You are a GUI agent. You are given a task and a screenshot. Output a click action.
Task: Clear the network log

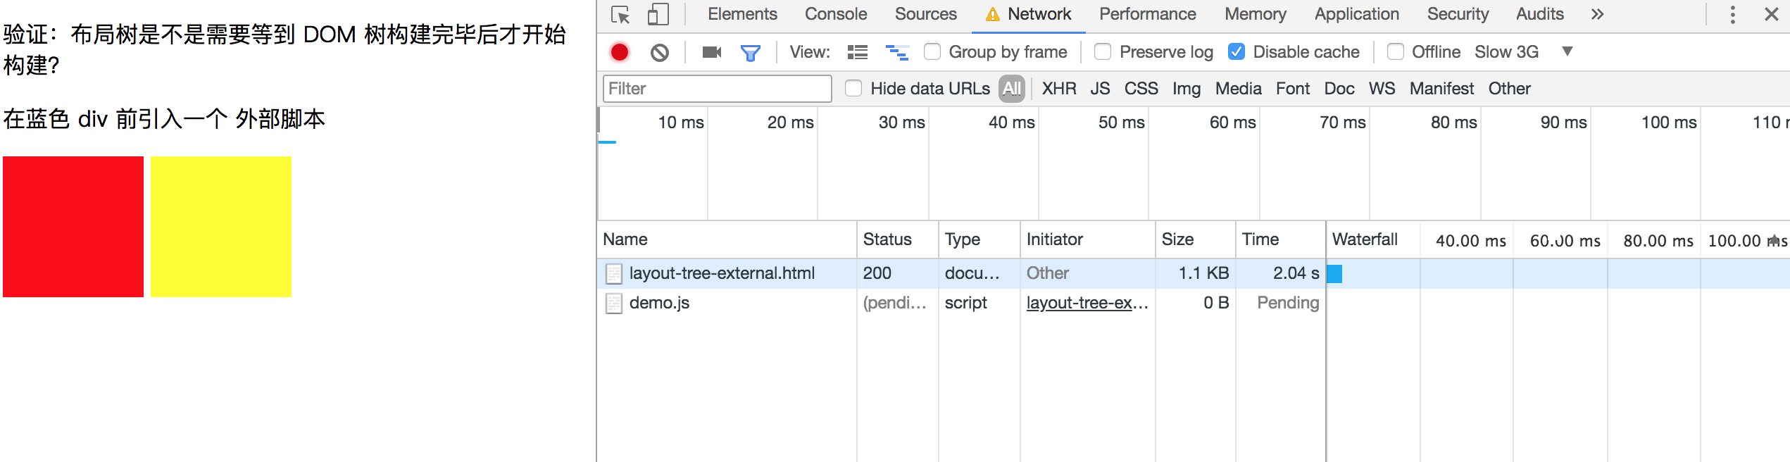pos(660,52)
